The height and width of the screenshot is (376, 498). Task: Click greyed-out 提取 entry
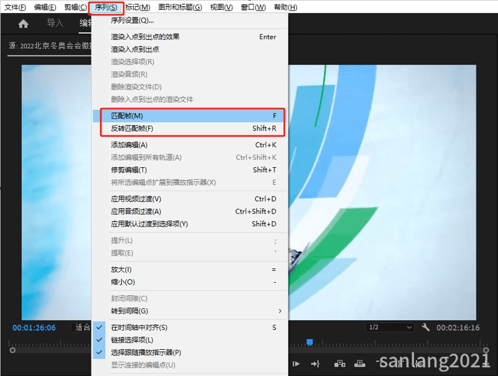pyautogui.click(x=190, y=253)
